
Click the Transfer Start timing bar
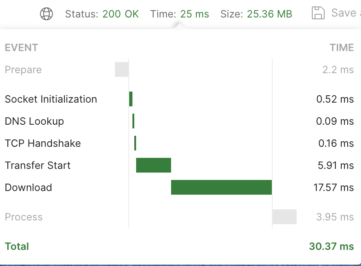click(x=154, y=165)
